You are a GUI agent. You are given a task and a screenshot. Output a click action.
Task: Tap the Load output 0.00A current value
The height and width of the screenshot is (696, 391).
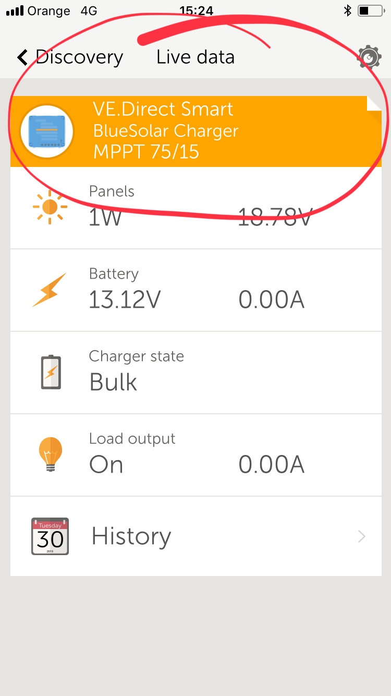point(272,464)
